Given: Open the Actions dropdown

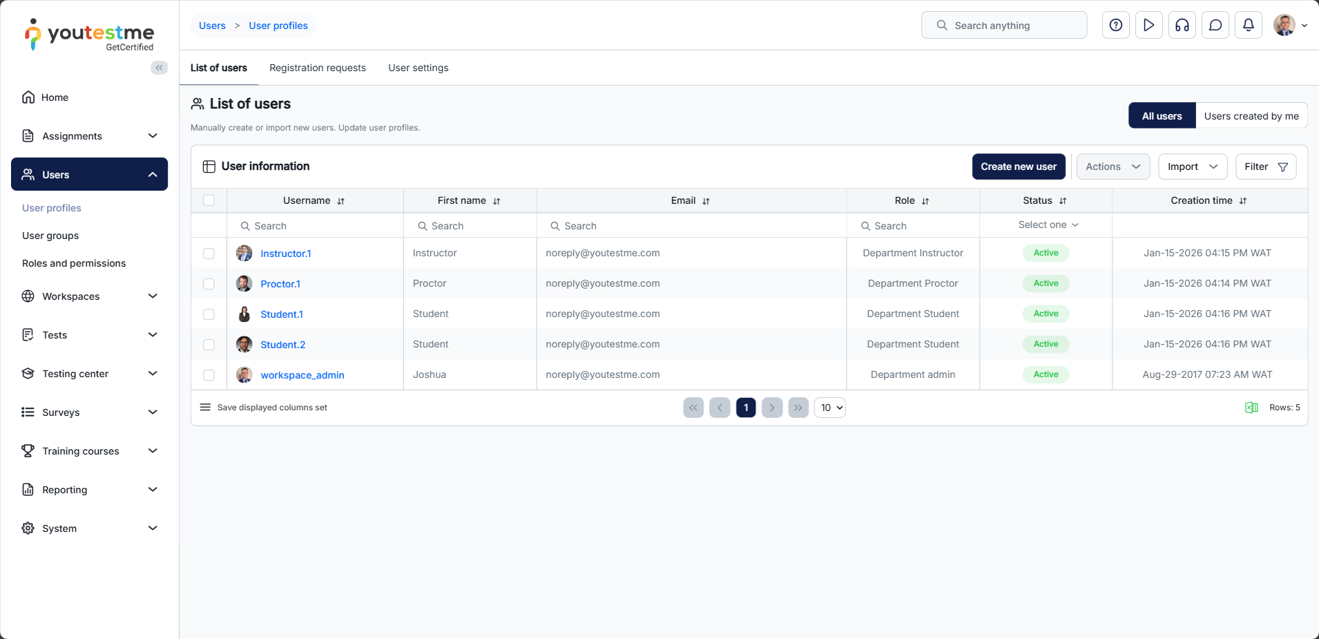Looking at the screenshot, I should pos(1113,166).
